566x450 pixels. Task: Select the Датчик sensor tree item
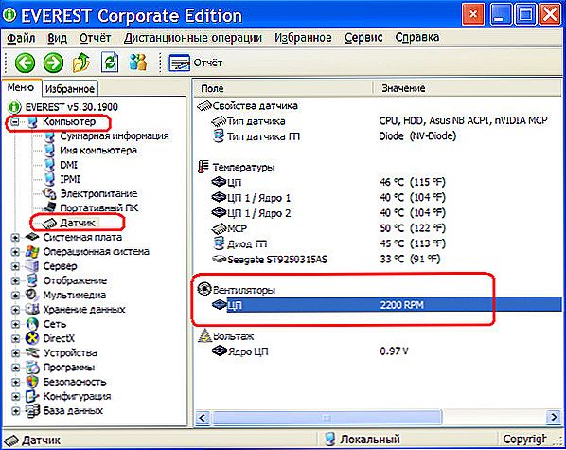78,223
